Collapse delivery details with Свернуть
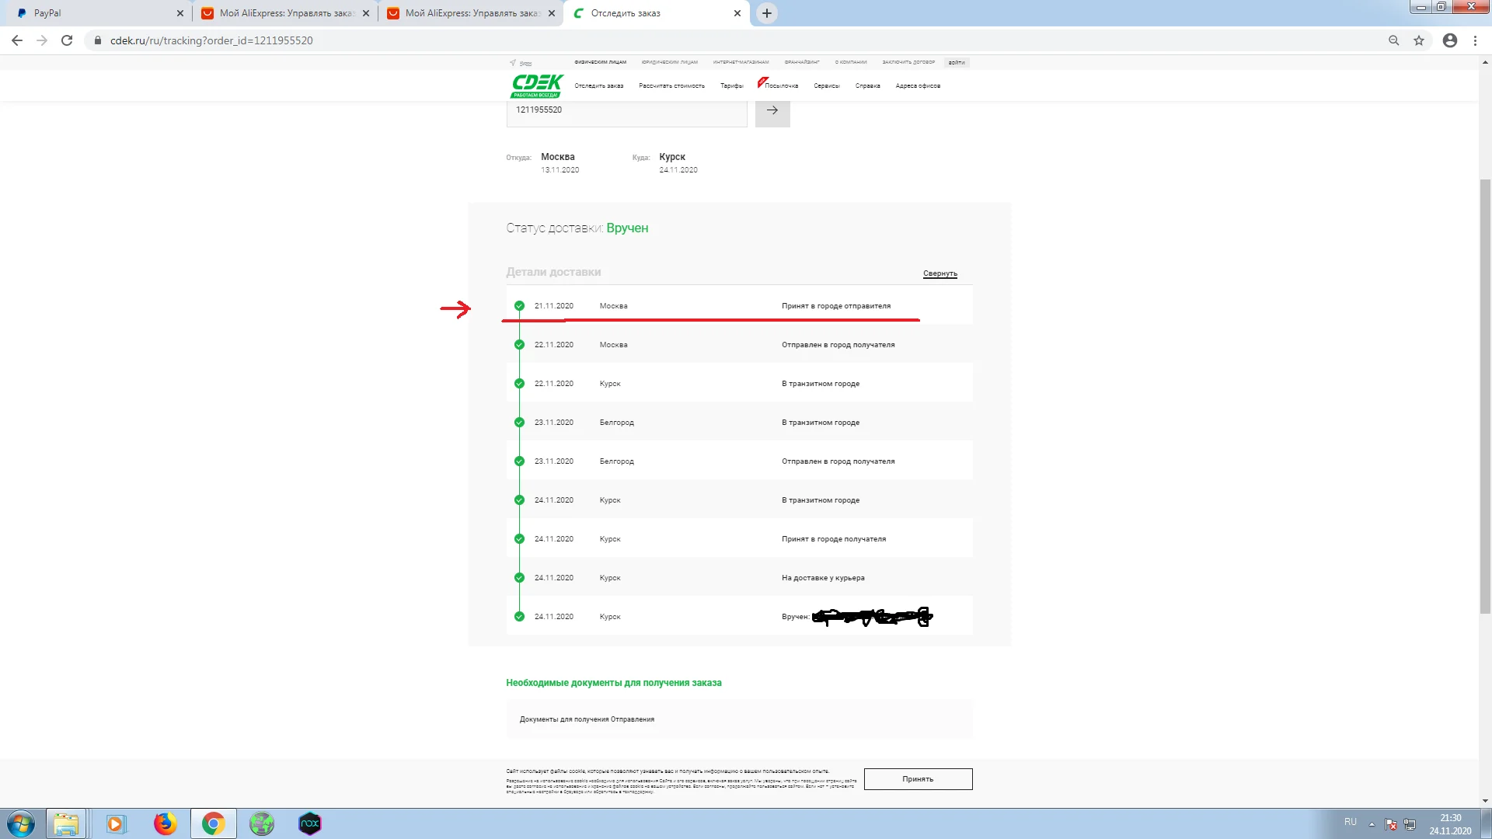 pos(939,273)
